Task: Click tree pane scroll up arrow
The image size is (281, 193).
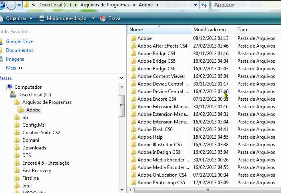Action: pos(122,87)
